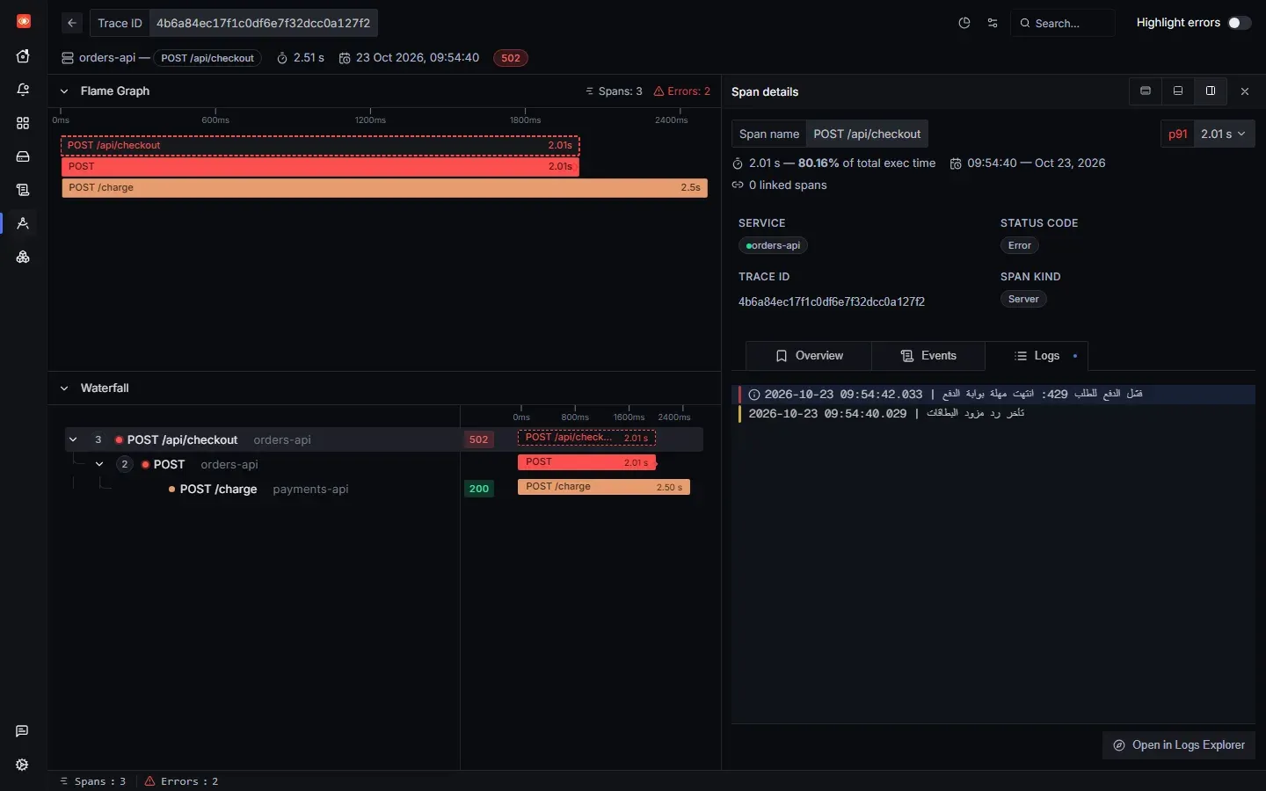Switch to the Events tab

928,356
